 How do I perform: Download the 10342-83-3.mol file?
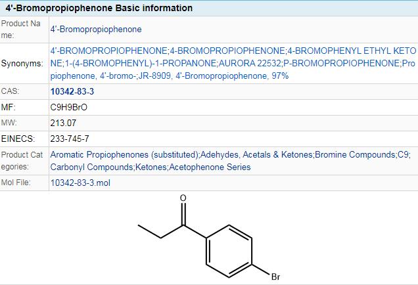coord(80,183)
